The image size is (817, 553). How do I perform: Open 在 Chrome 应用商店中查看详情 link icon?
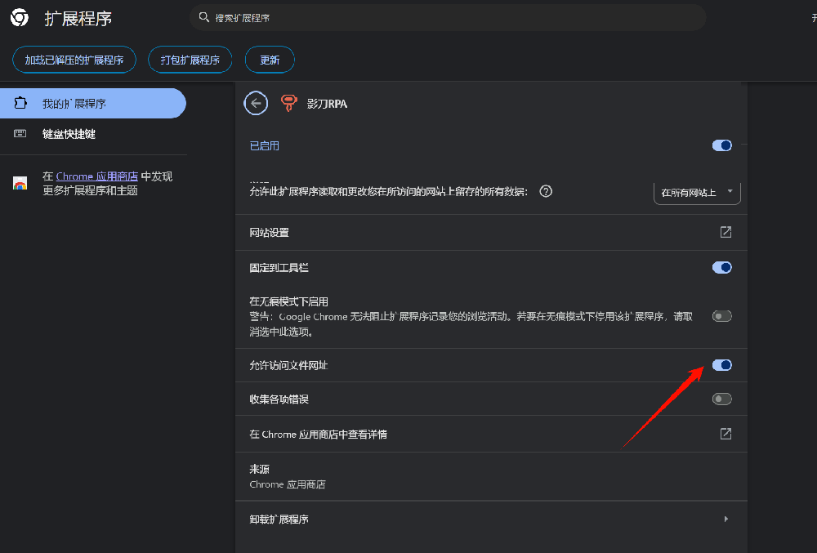click(x=725, y=434)
